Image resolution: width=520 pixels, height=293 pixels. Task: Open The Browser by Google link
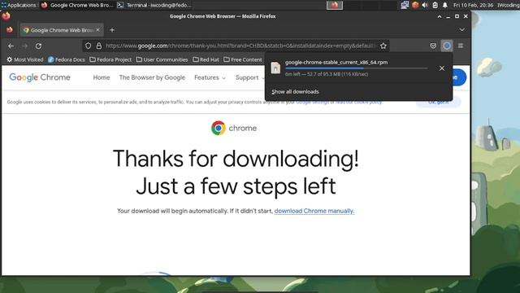[152, 77]
